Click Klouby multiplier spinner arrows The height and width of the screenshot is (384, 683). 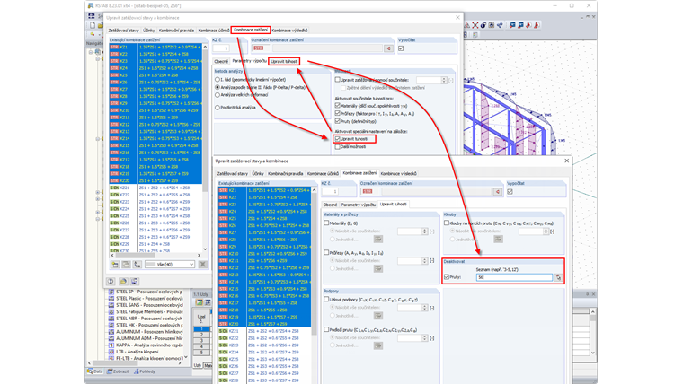pyautogui.click(x=546, y=231)
